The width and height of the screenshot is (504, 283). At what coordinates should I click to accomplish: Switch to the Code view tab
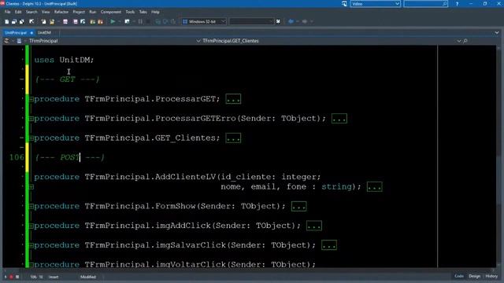click(x=459, y=276)
